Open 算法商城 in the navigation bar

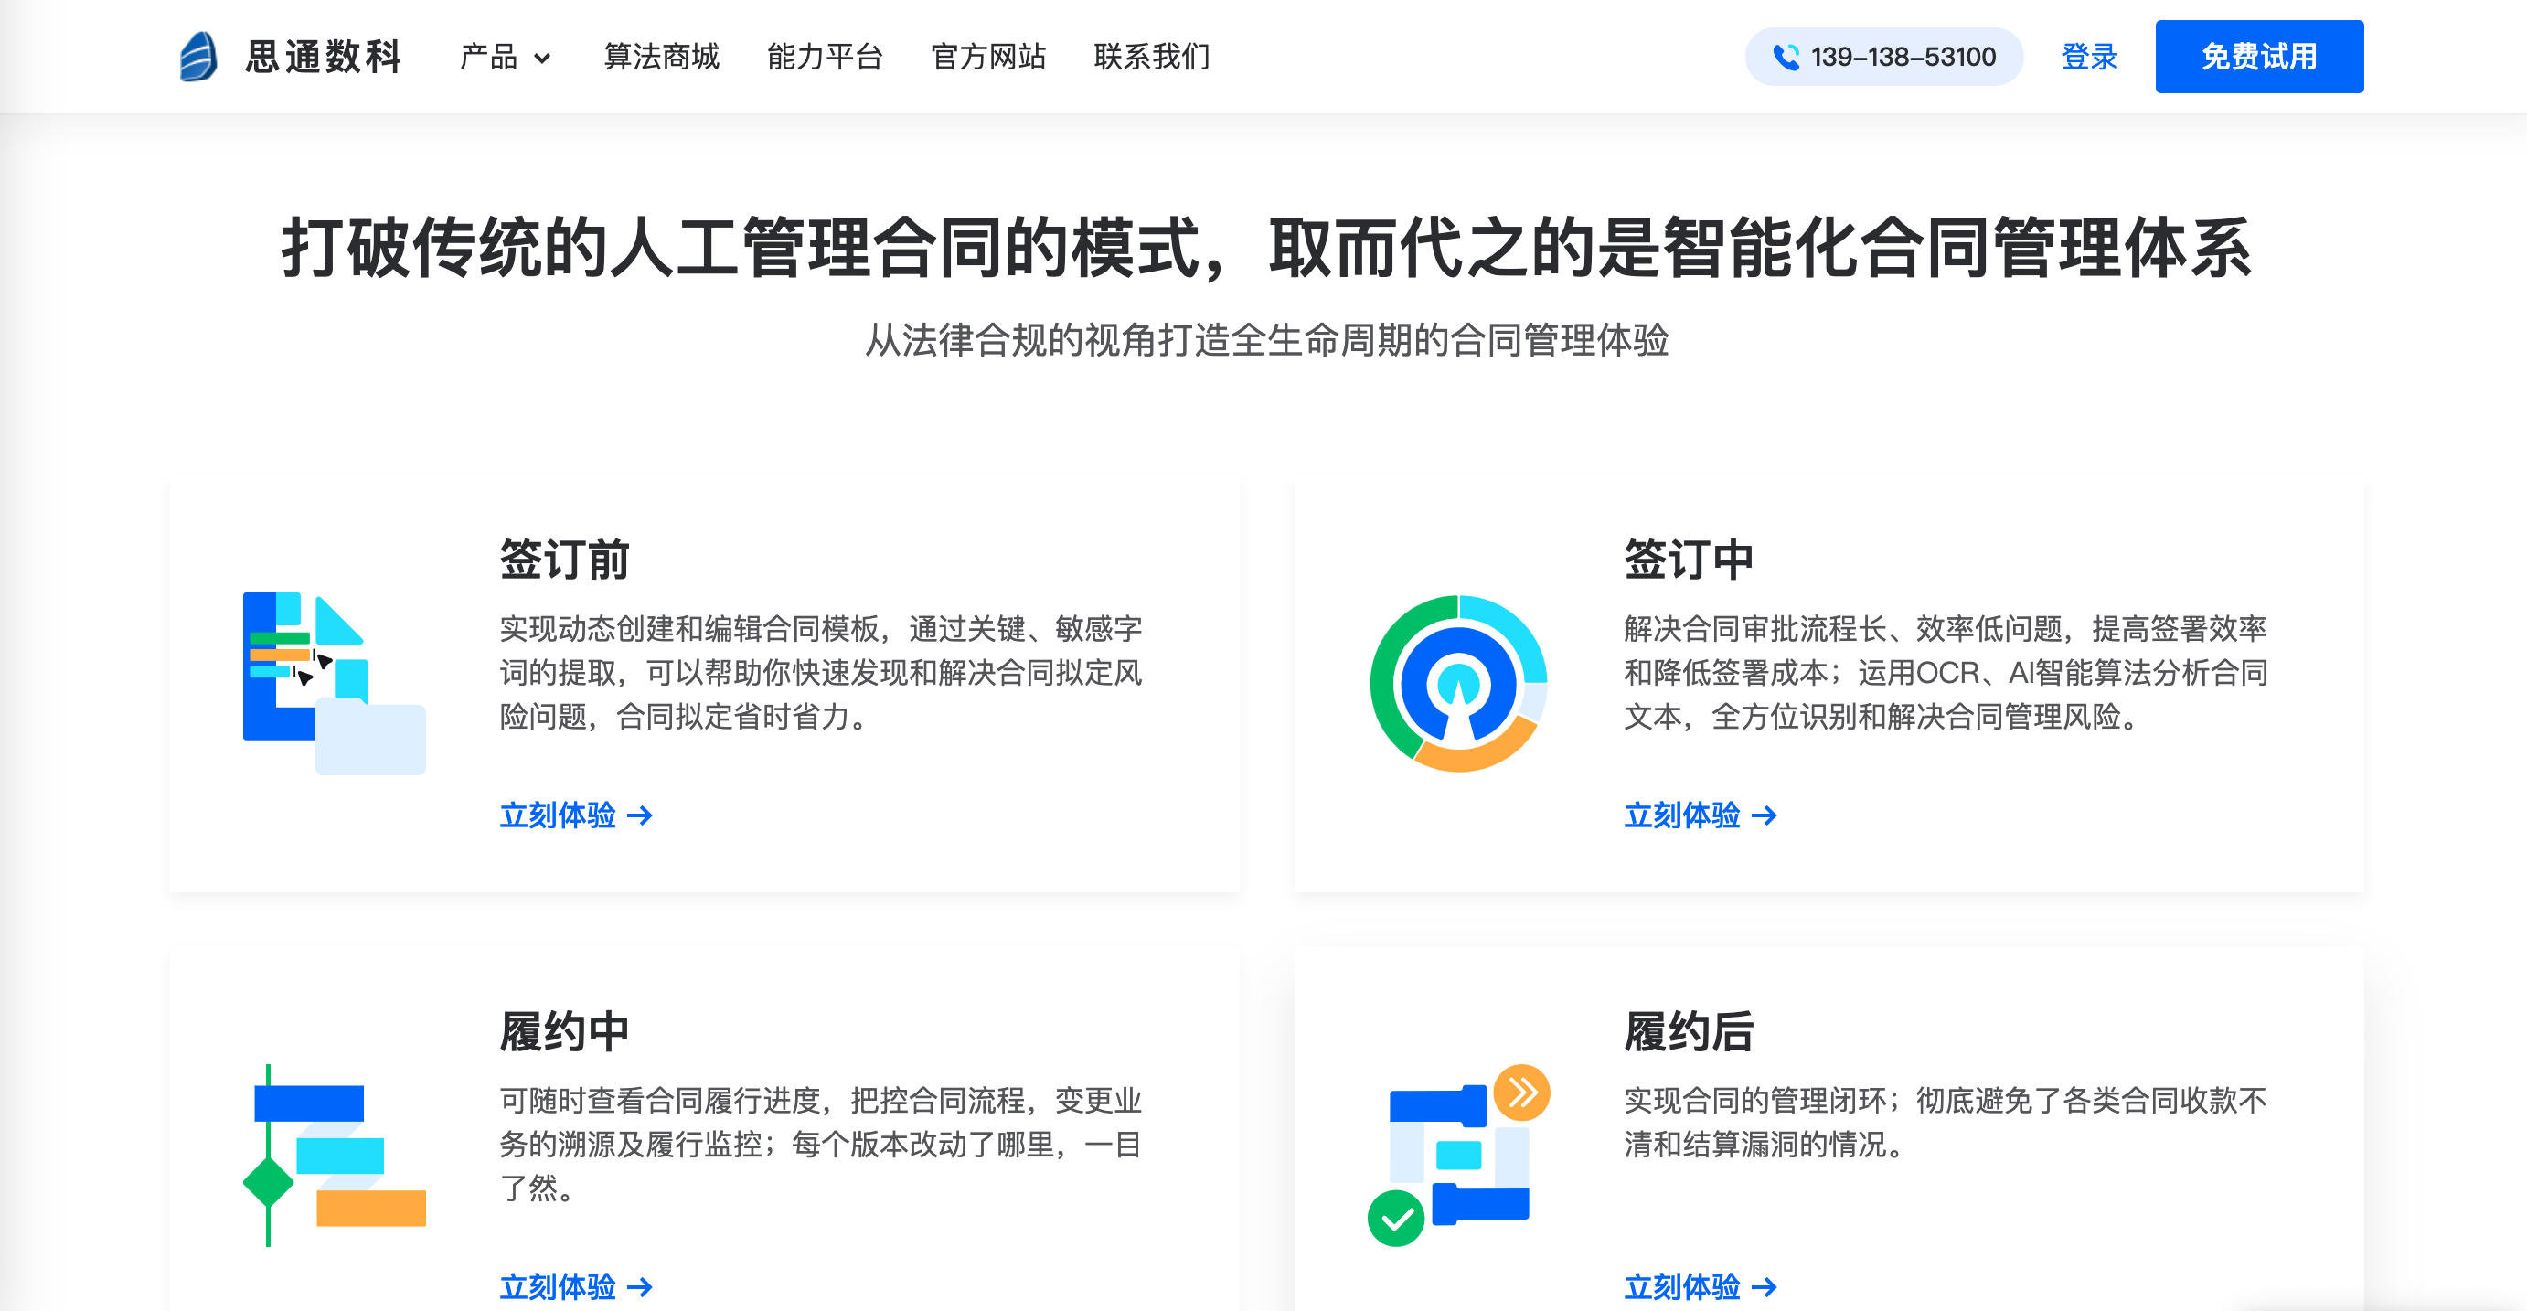(x=661, y=57)
